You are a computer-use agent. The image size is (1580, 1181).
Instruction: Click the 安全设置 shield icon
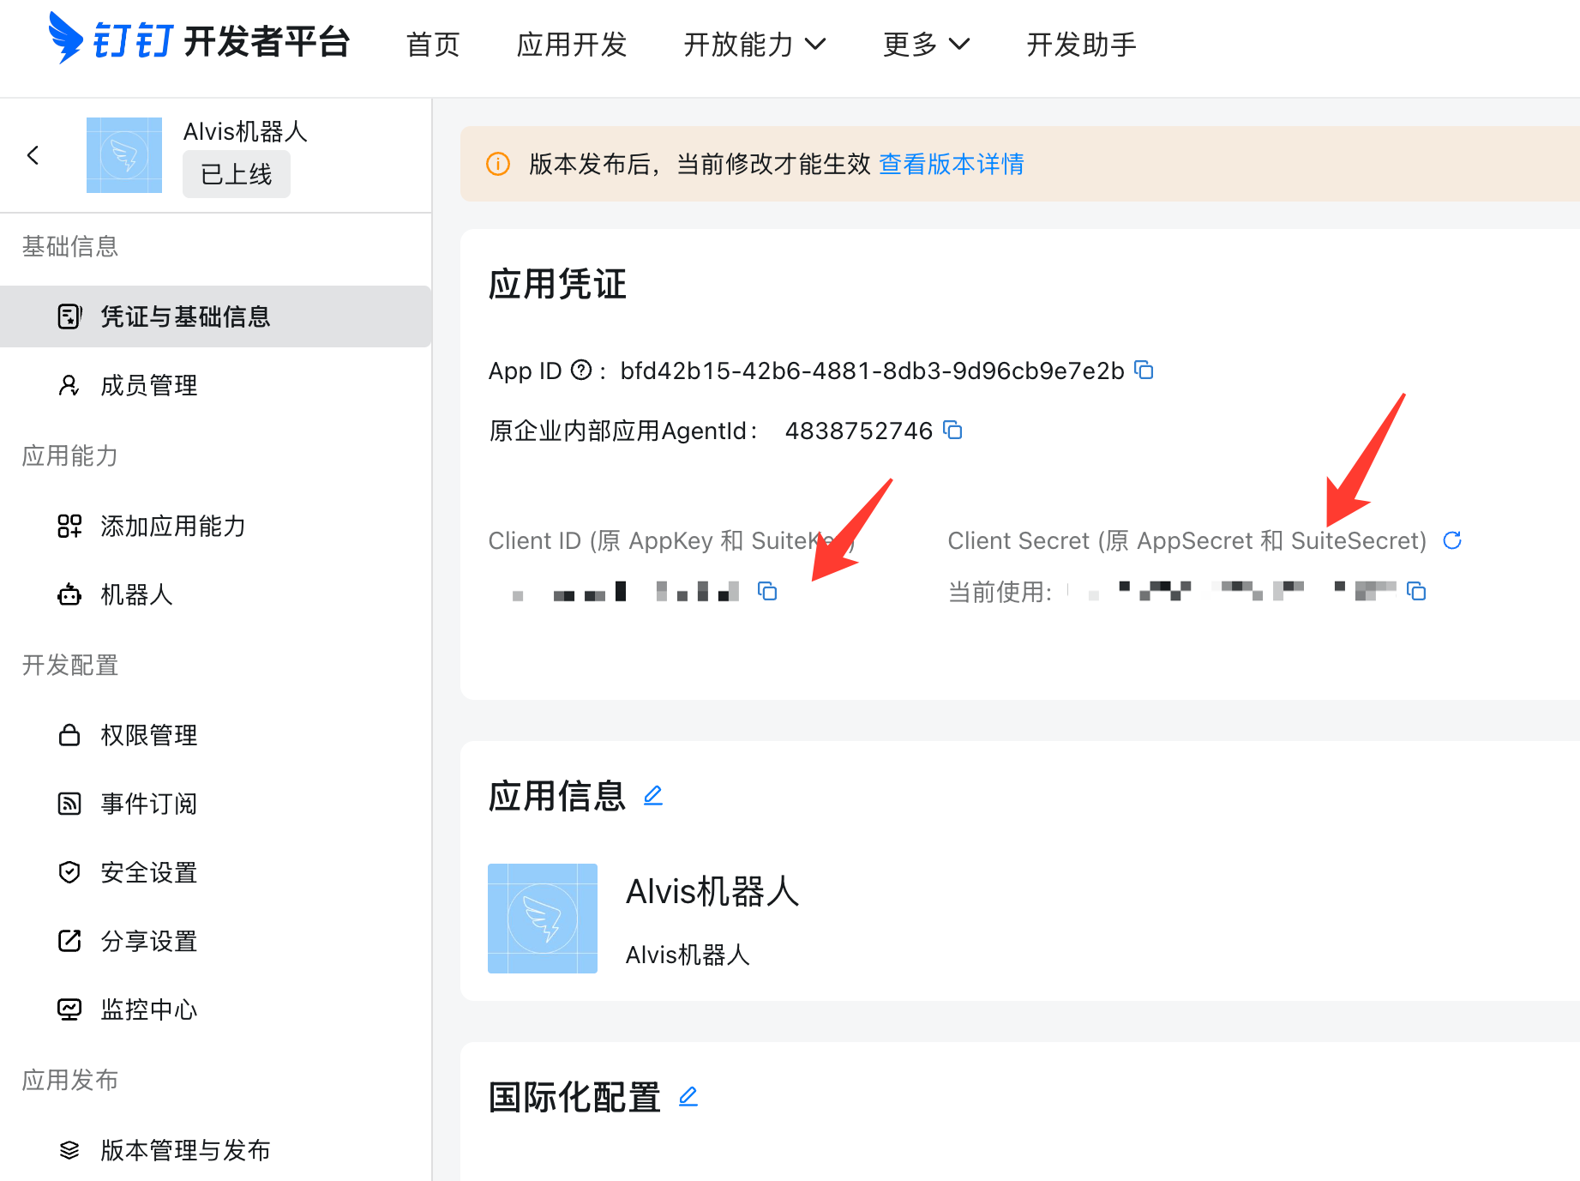click(x=69, y=872)
